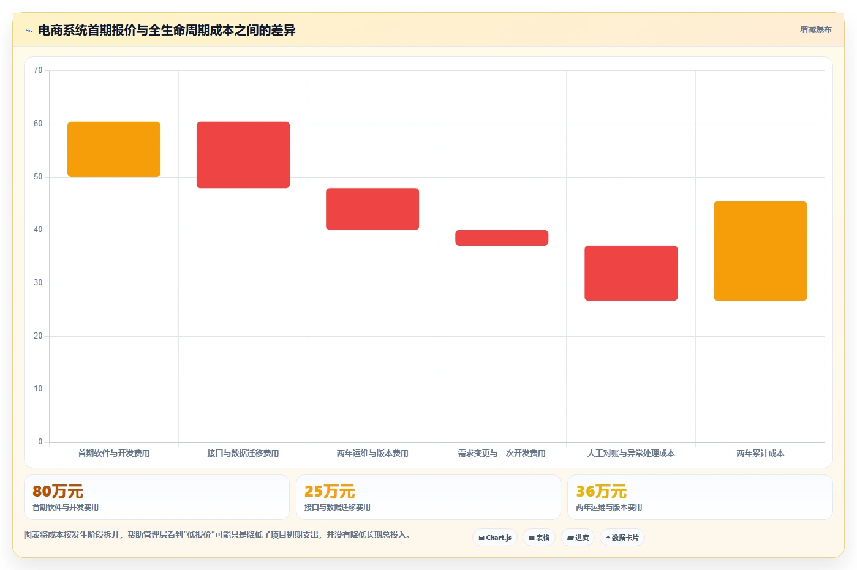This screenshot has width=857, height=570.
Task: Click the y-axis value 40
Action: point(38,230)
